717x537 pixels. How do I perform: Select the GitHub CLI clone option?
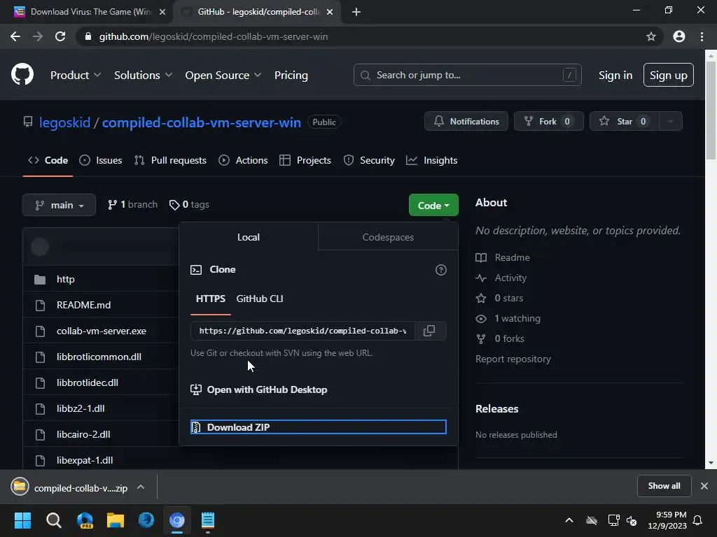(x=260, y=299)
